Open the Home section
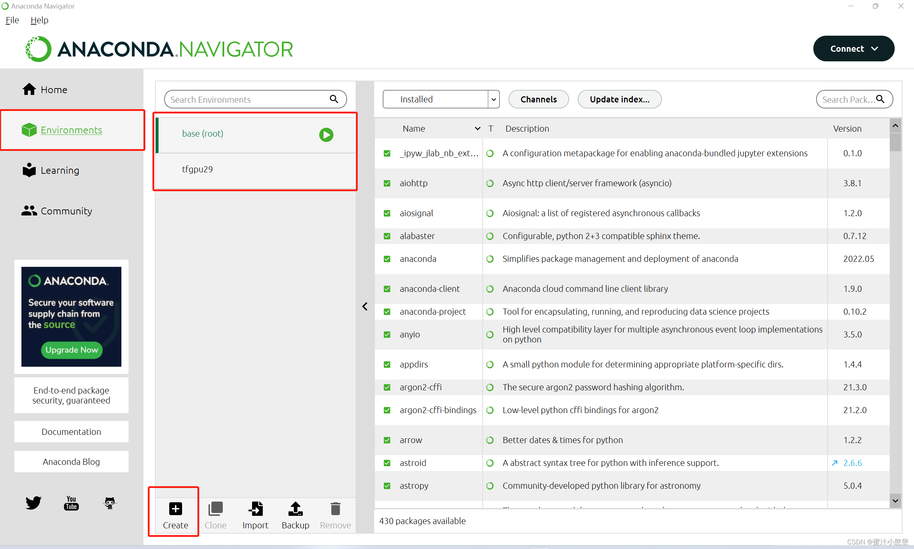 pos(44,90)
